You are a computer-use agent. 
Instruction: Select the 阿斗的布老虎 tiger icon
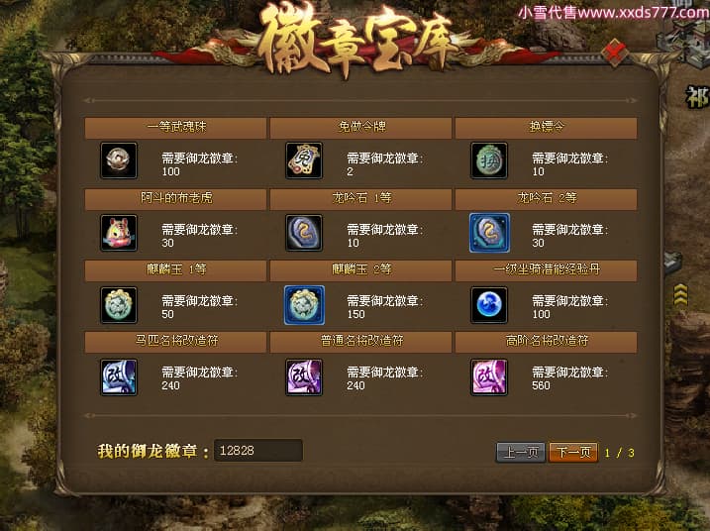click(x=119, y=233)
